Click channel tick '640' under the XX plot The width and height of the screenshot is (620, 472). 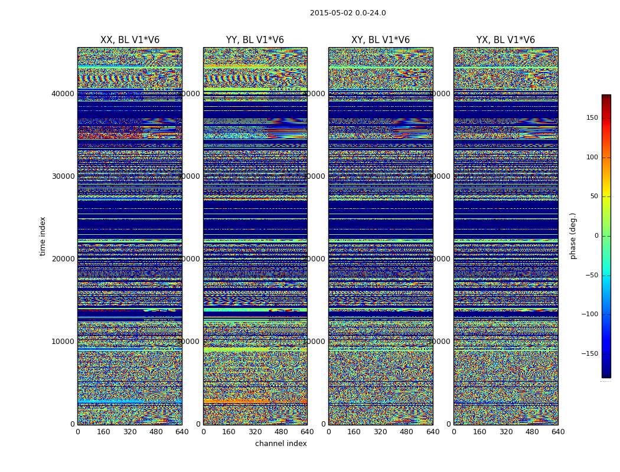pyautogui.click(x=182, y=432)
